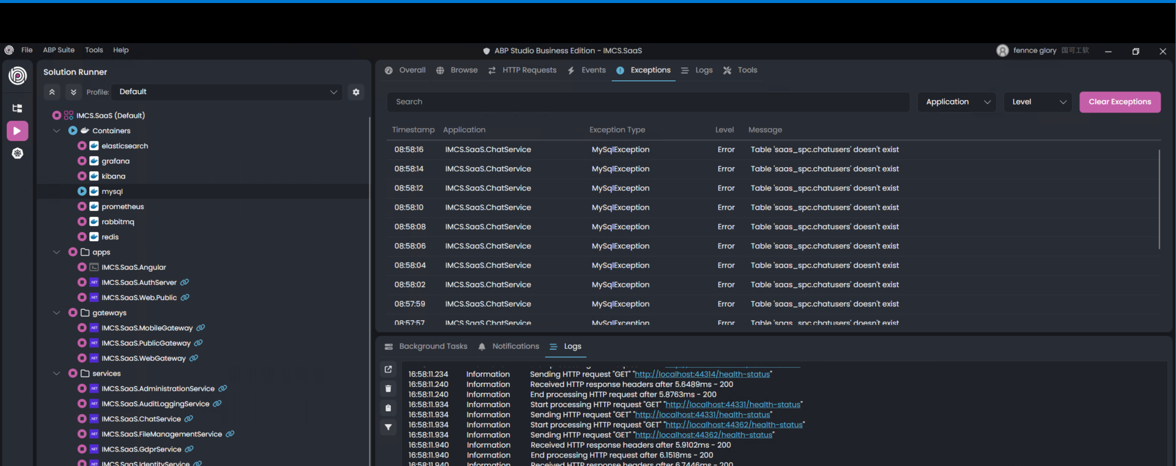Open the Solution Runner play sidebar icon
The width and height of the screenshot is (1176, 466).
(x=17, y=131)
